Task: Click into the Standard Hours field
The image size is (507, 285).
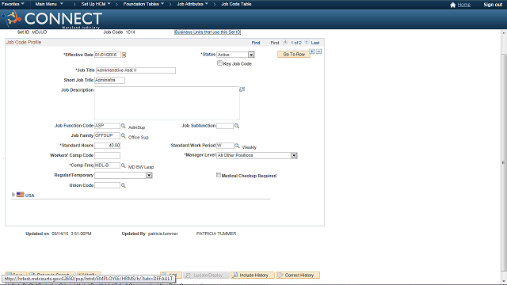Action: click(x=107, y=146)
